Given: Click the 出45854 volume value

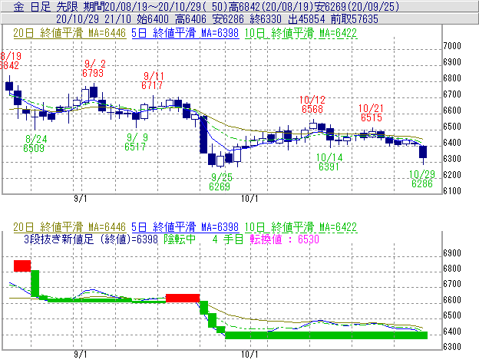Looking at the screenshot, I should click(306, 19).
